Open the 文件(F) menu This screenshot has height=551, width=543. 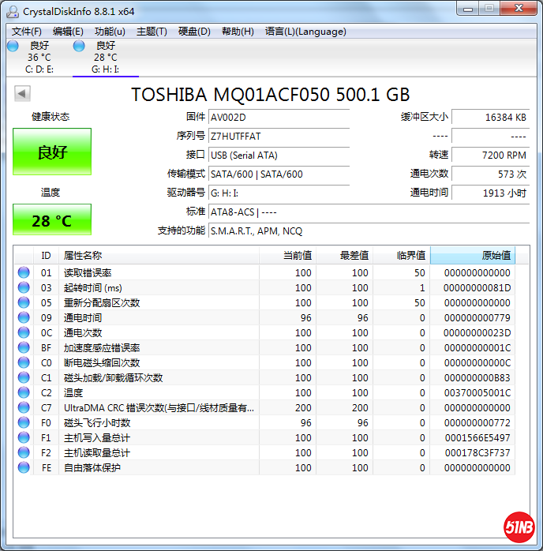27,32
